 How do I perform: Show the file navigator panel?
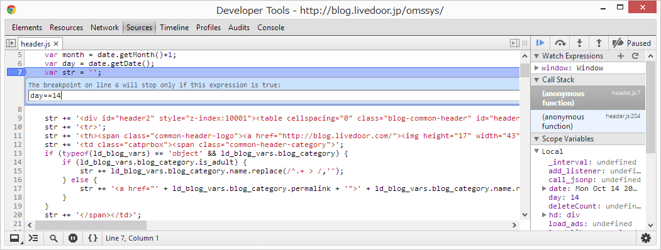(x=11, y=43)
